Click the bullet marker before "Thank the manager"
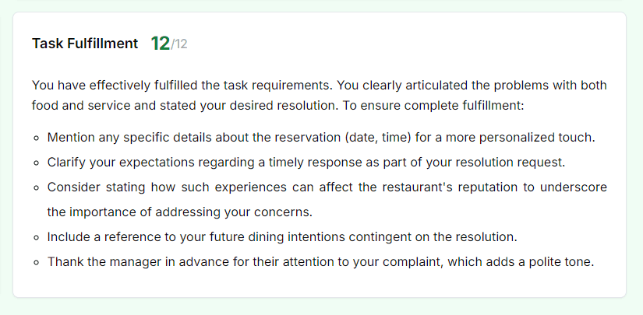643x315 pixels. pyautogui.click(x=37, y=262)
